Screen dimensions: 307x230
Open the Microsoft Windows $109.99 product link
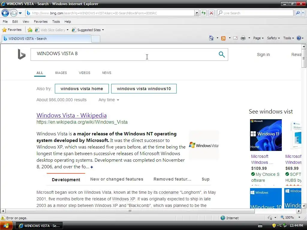pos(262,159)
